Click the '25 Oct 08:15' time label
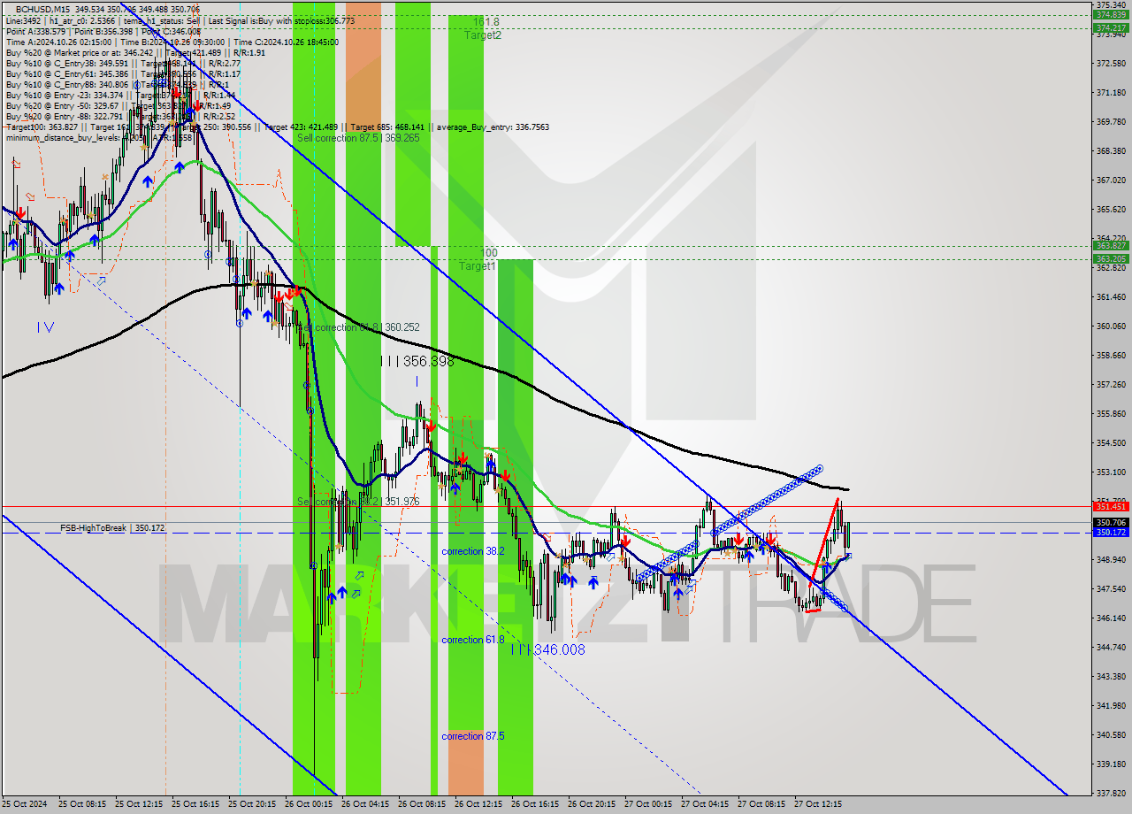 (82, 805)
